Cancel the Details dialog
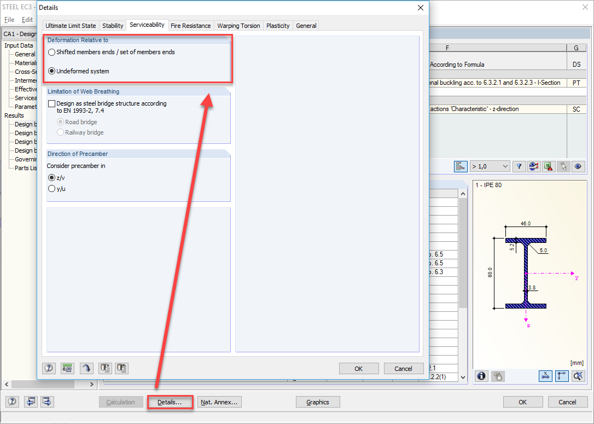The height and width of the screenshot is (424, 594). click(x=404, y=369)
